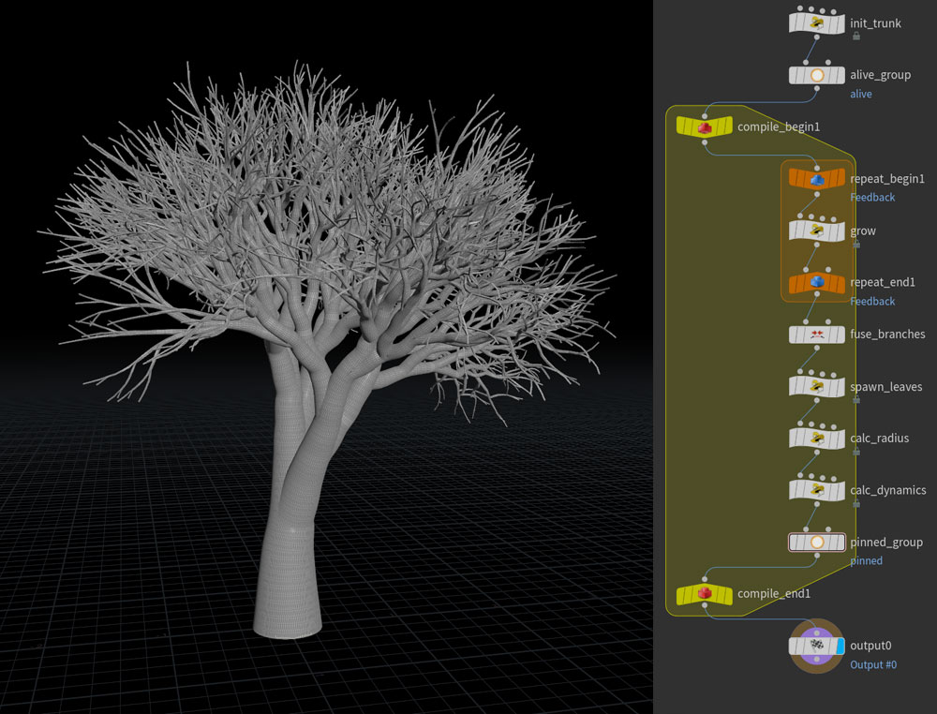
Task: Select the repeat_end1 loop node icon
Action: 816,282
